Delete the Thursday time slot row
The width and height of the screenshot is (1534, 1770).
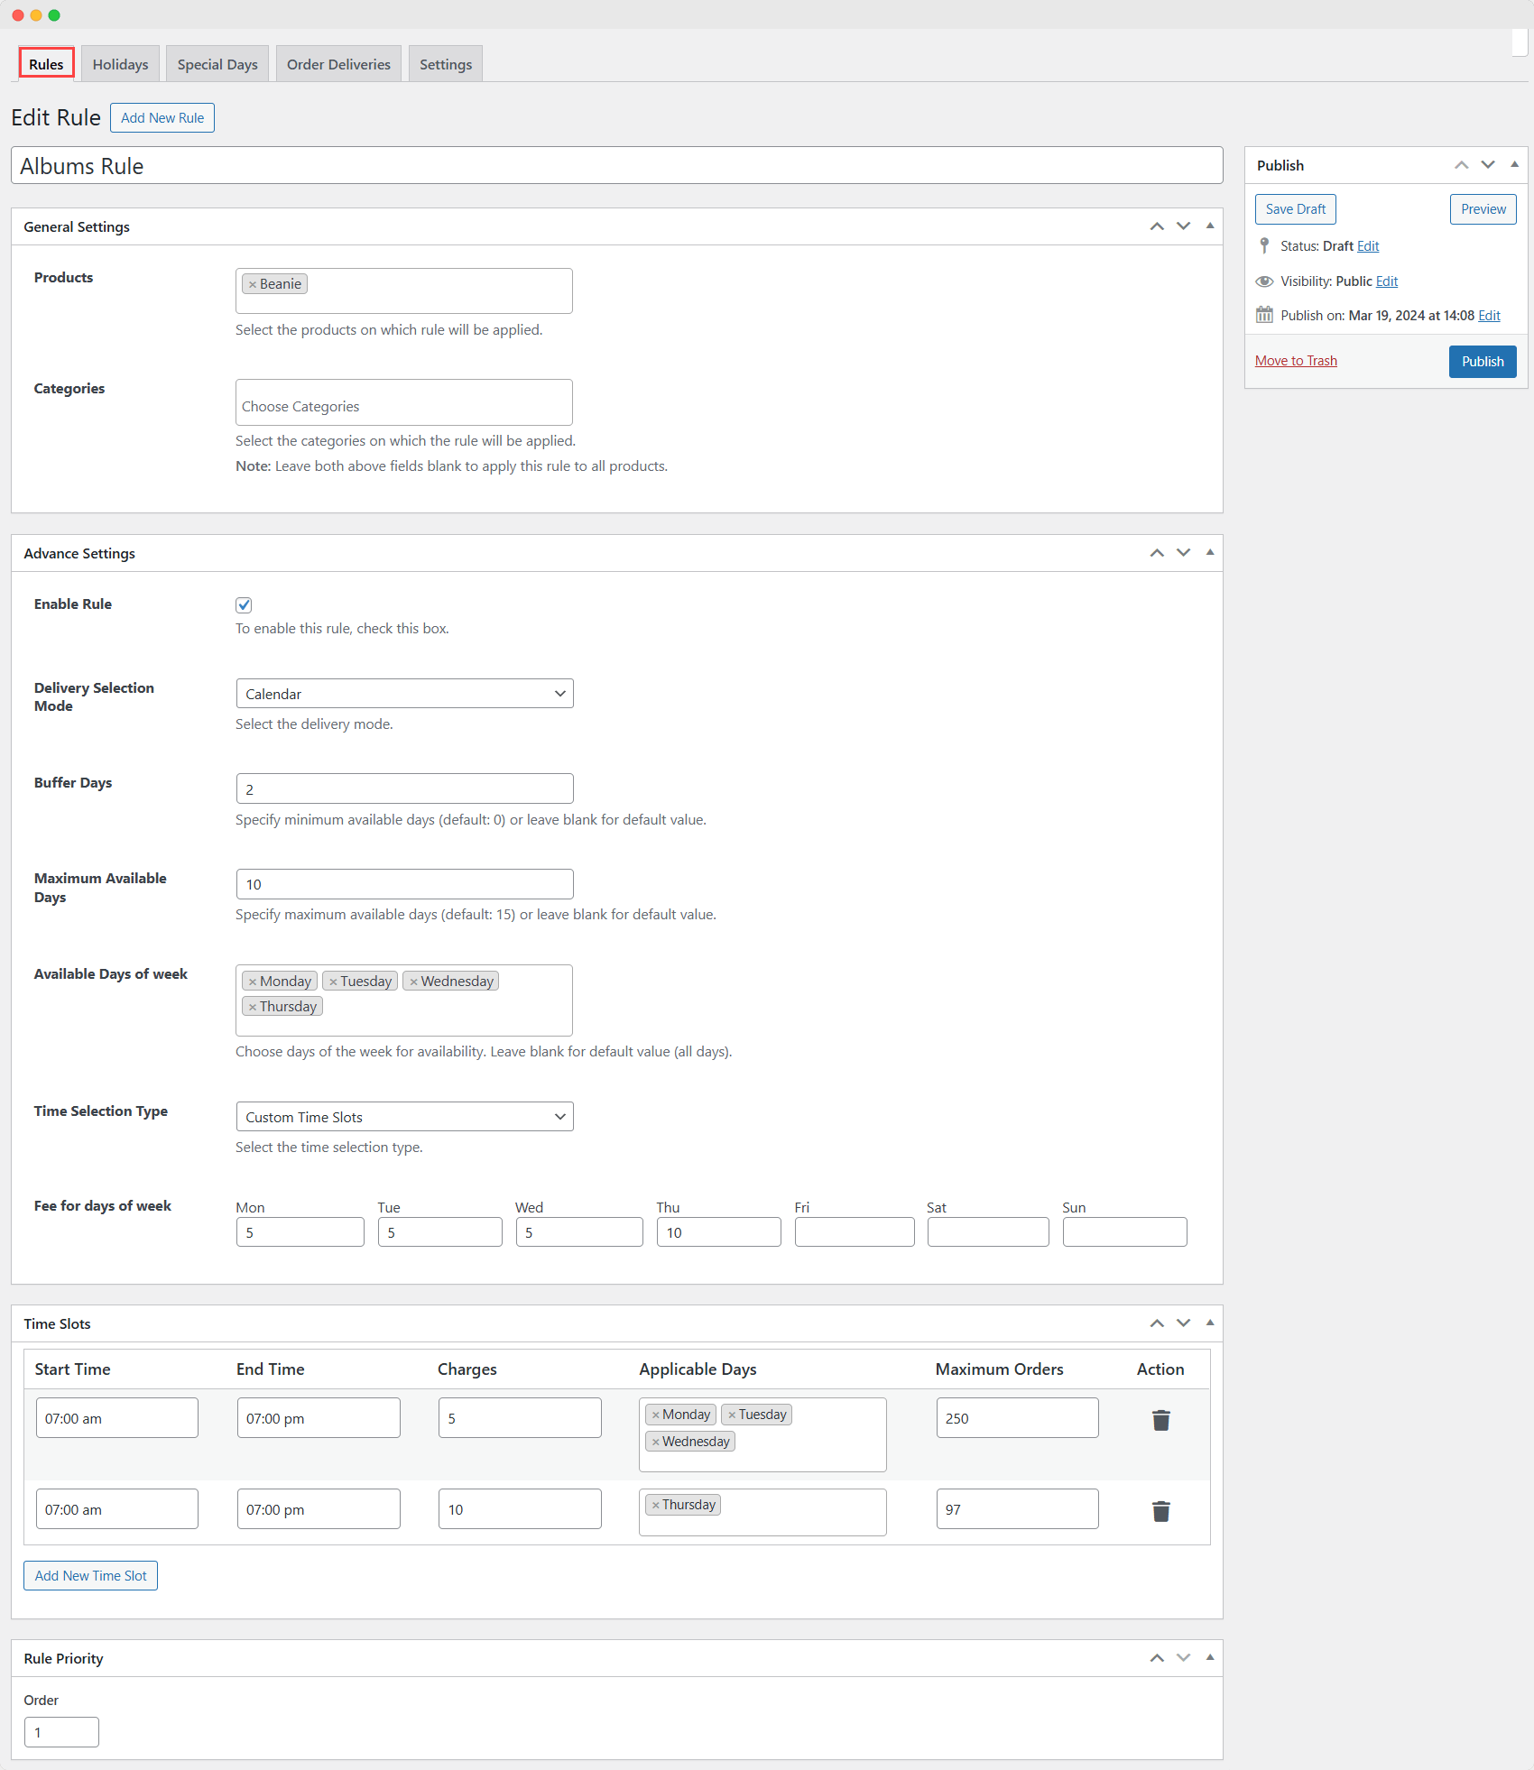(x=1160, y=1511)
